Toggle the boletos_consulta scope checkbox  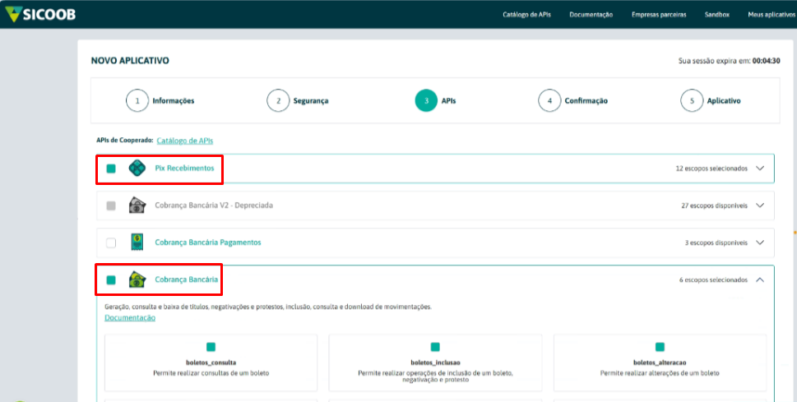tap(211, 347)
